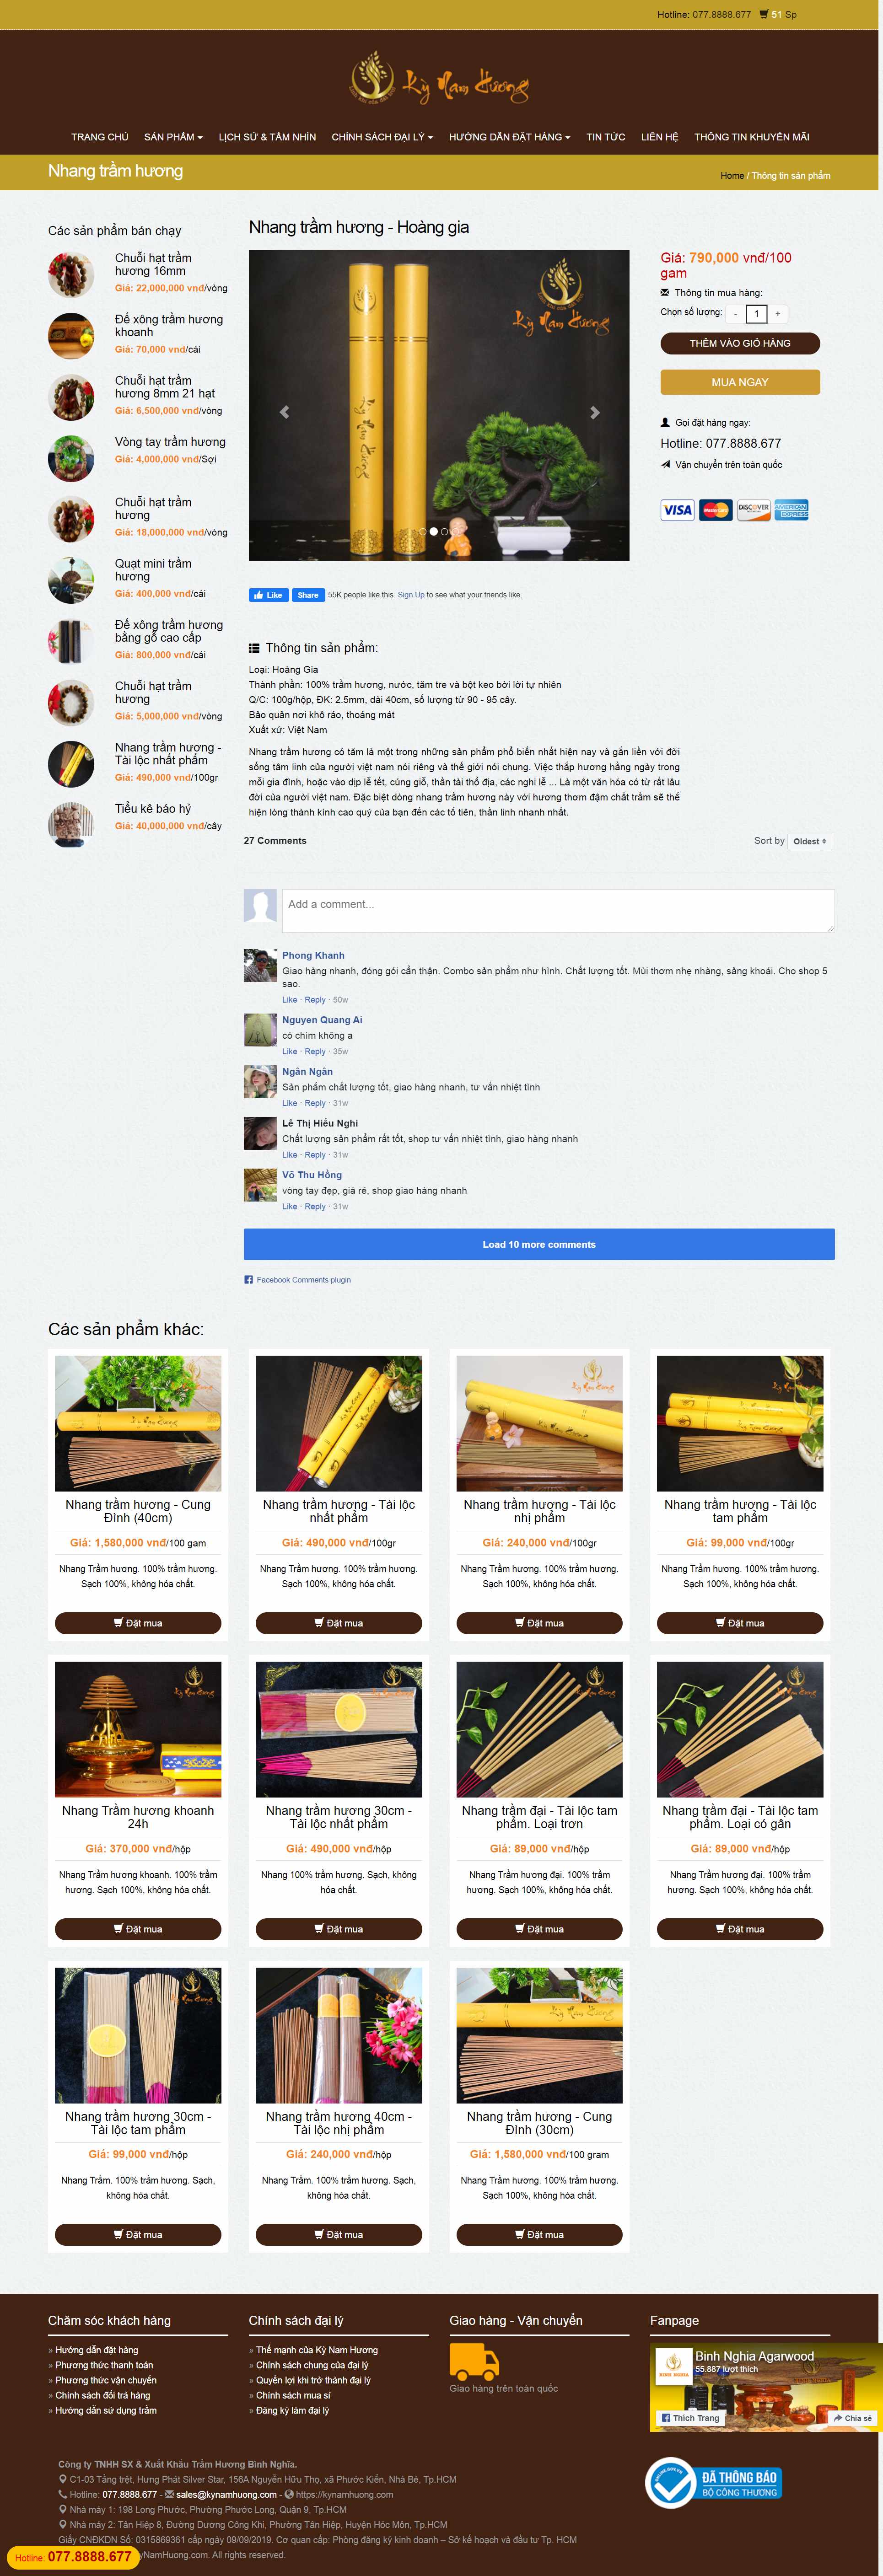Click the Ký Nam Hương logo

(x=440, y=80)
